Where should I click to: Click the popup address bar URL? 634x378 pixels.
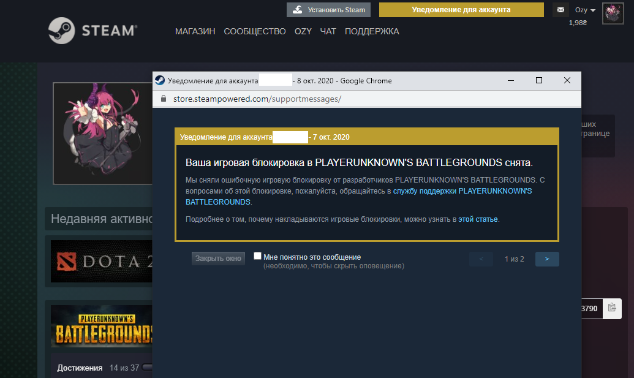(257, 99)
